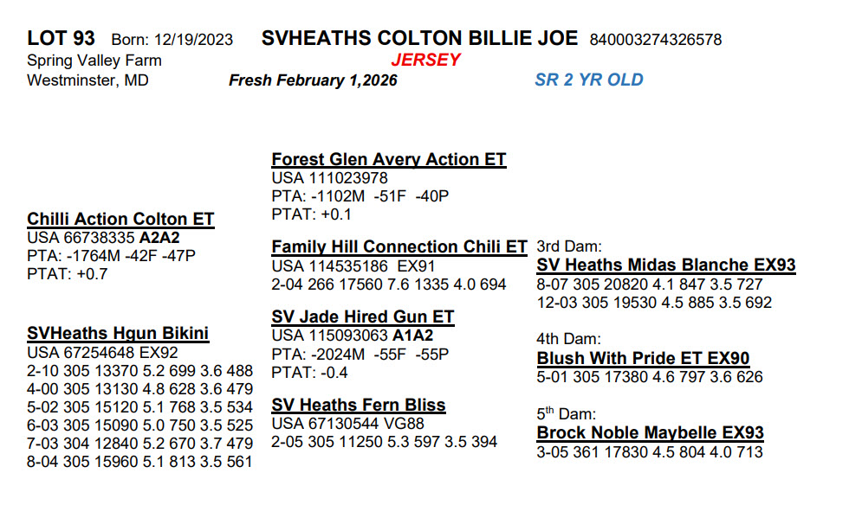Open the Brock Noble Maybelle EX93 entry
The image size is (849, 505).
650,433
